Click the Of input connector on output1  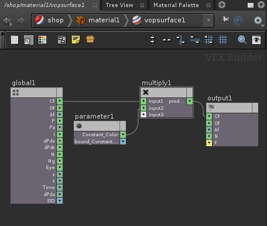coord(209,123)
